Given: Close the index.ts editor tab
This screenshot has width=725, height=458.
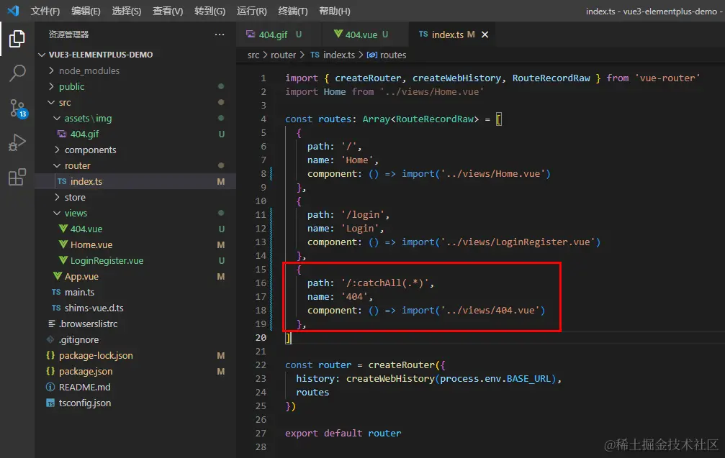Looking at the screenshot, I should [485, 35].
